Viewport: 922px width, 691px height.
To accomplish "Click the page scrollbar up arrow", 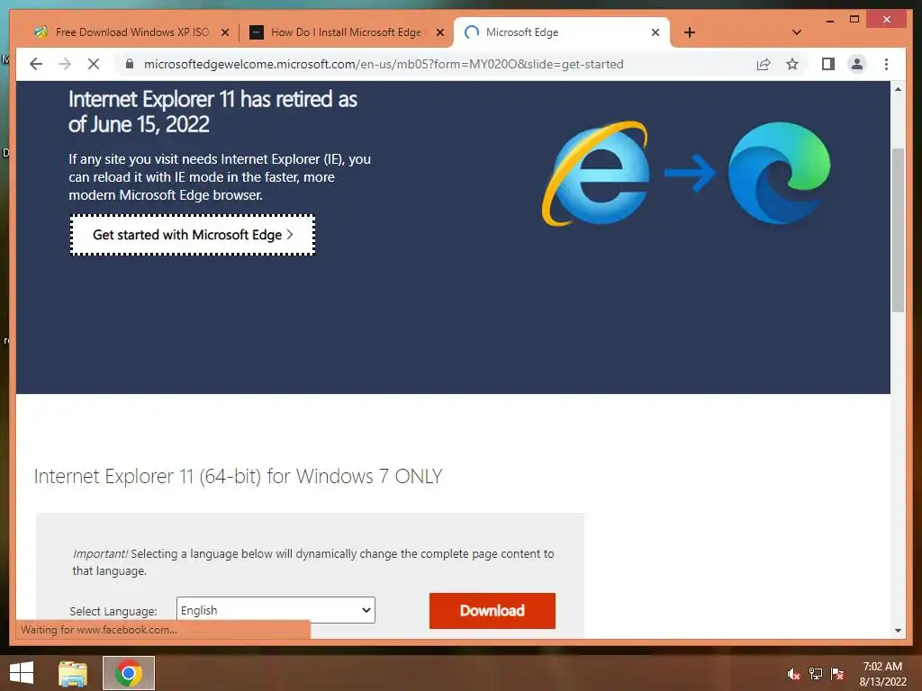I will coord(898,89).
